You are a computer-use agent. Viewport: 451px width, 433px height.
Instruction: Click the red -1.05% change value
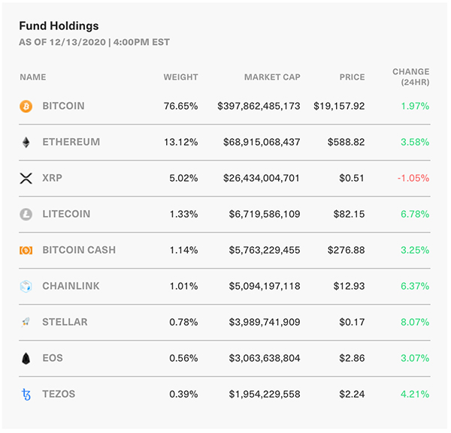[x=413, y=178]
